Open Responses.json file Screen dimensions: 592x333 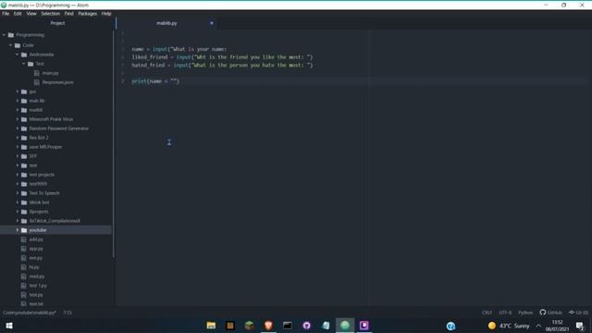57,82
